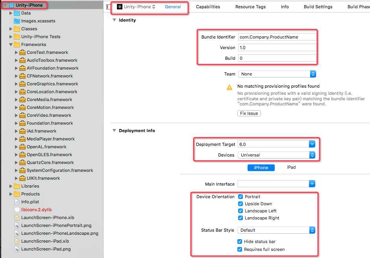The width and height of the screenshot is (370, 258).
Task: Expand the Data folder
Action: [11, 13]
